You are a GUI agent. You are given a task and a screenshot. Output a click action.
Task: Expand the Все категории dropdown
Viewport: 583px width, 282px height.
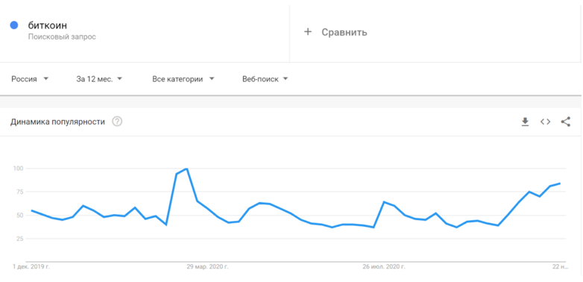coord(183,79)
